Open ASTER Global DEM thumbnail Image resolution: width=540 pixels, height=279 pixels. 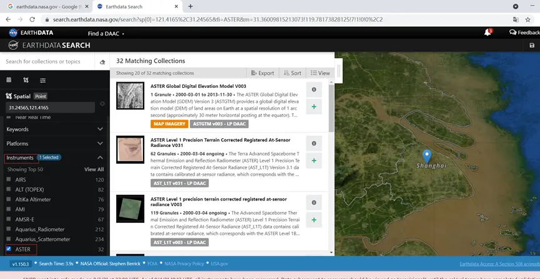[130, 95]
